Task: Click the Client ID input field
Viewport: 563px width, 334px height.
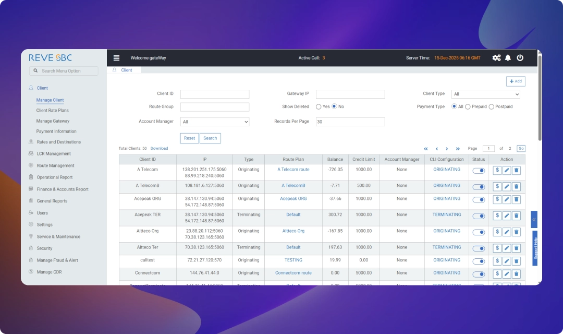Action: 215,94
